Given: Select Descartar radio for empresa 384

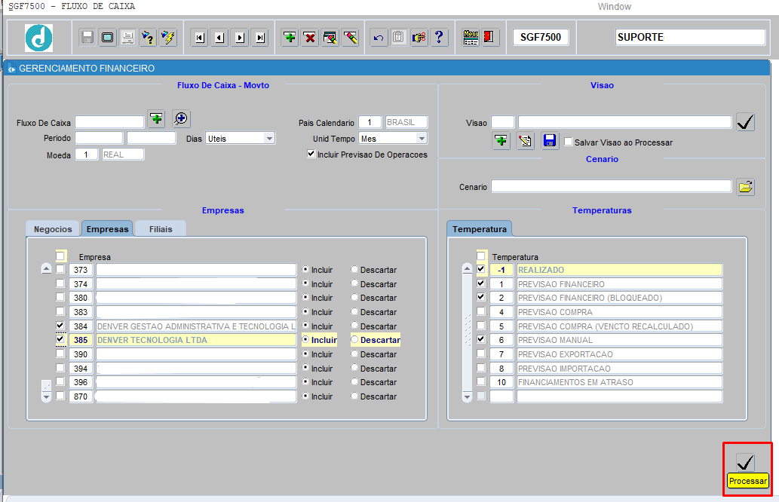Looking at the screenshot, I should tap(354, 326).
